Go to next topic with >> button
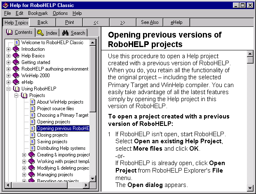 click(x=123, y=22)
